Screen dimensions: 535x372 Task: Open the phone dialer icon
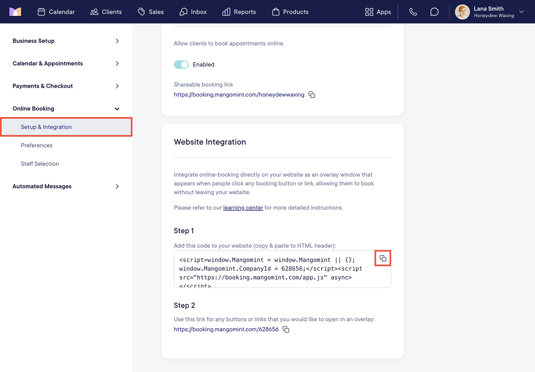[413, 12]
